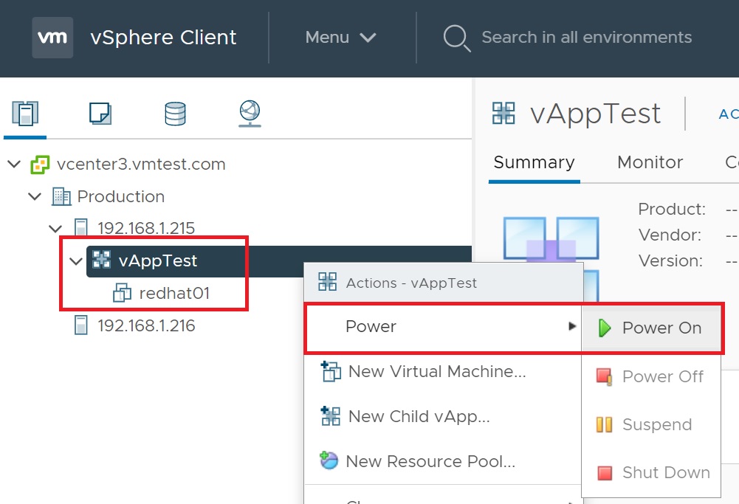Select vAppTest in the inventory tree
Screen dimensions: 739x504
[x=157, y=260]
